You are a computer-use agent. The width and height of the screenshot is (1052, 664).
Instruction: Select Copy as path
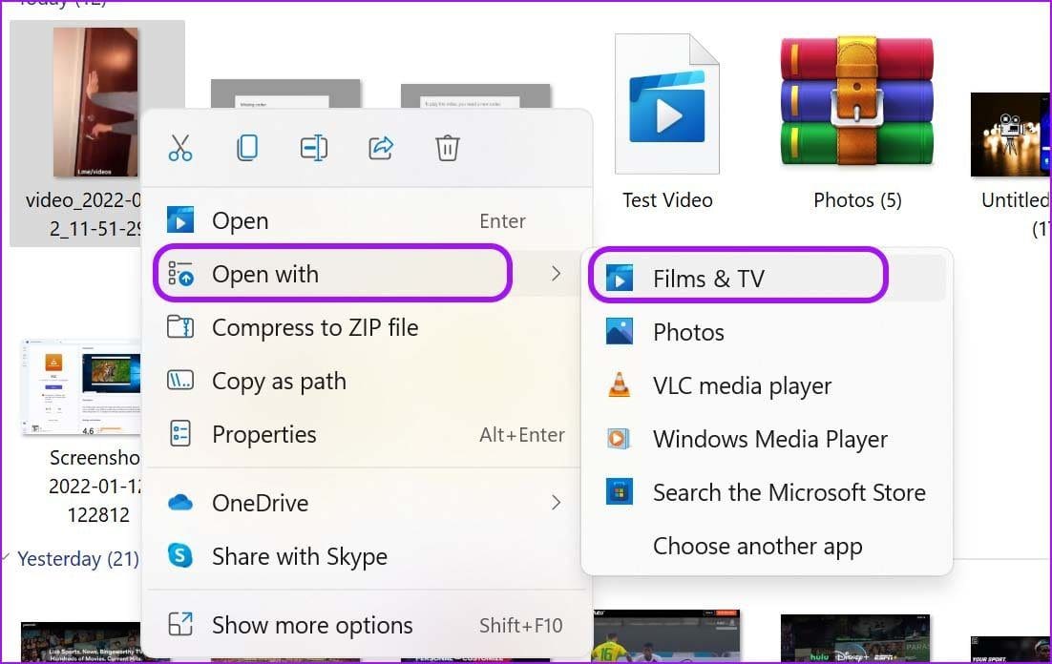point(367,381)
